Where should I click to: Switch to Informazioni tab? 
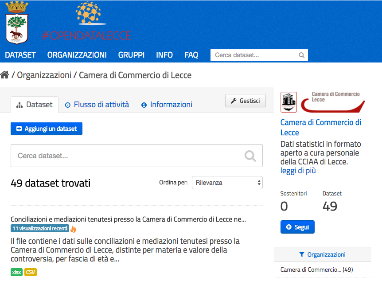pyautogui.click(x=167, y=105)
